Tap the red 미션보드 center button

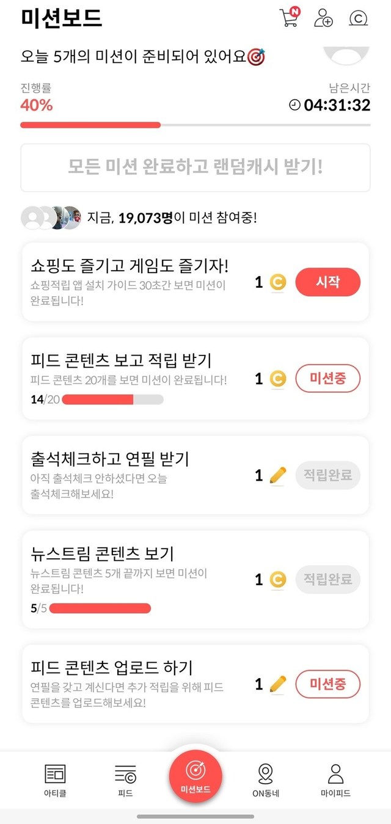[195, 776]
